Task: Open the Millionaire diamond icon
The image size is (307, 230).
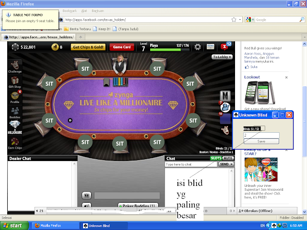Action: 15,127
